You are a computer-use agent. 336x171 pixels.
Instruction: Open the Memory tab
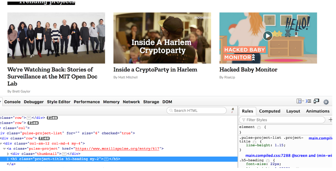(x=111, y=102)
